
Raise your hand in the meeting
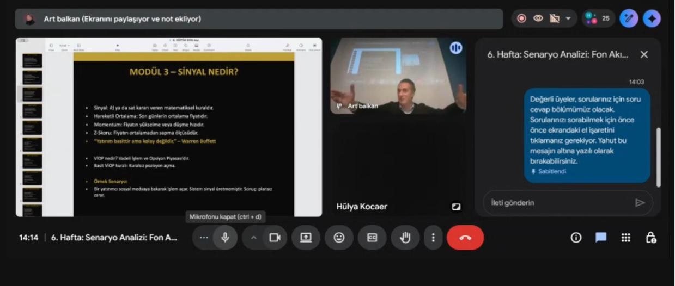pos(405,238)
